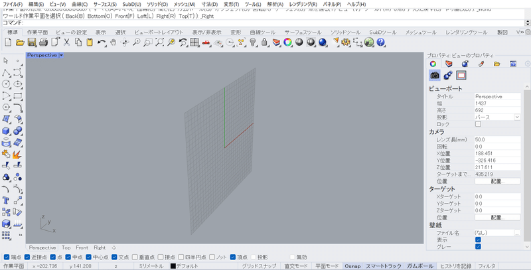
Task: Toggle 直交モード in the status bar
Action: coord(296,266)
